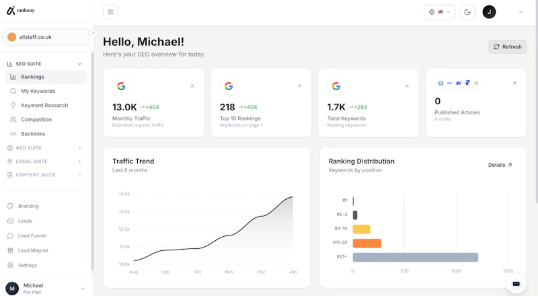Expand the top-right account chevron

click(x=521, y=12)
